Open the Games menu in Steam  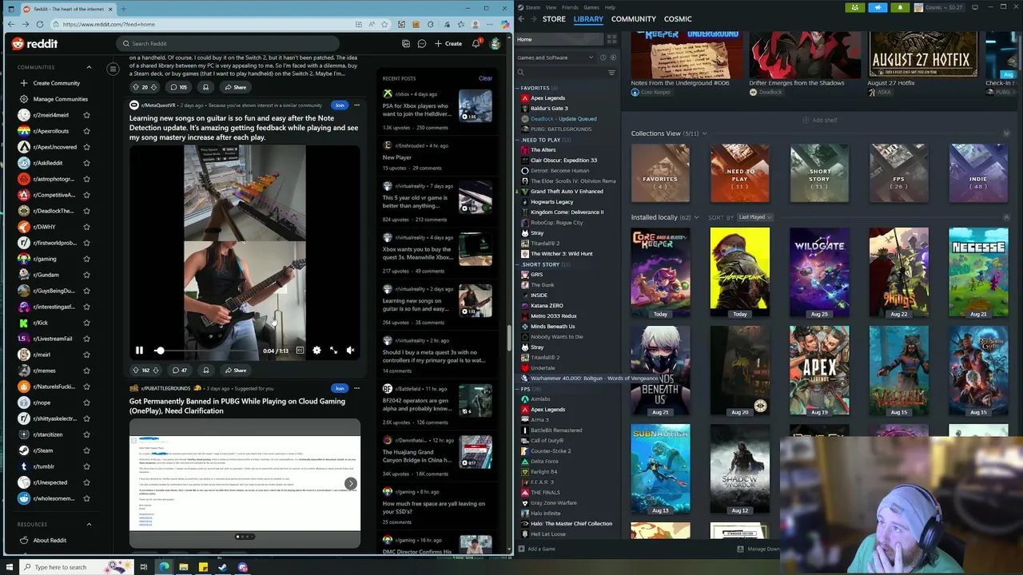click(591, 7)
